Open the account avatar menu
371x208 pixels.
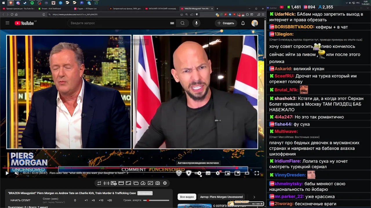pos(255,23)
